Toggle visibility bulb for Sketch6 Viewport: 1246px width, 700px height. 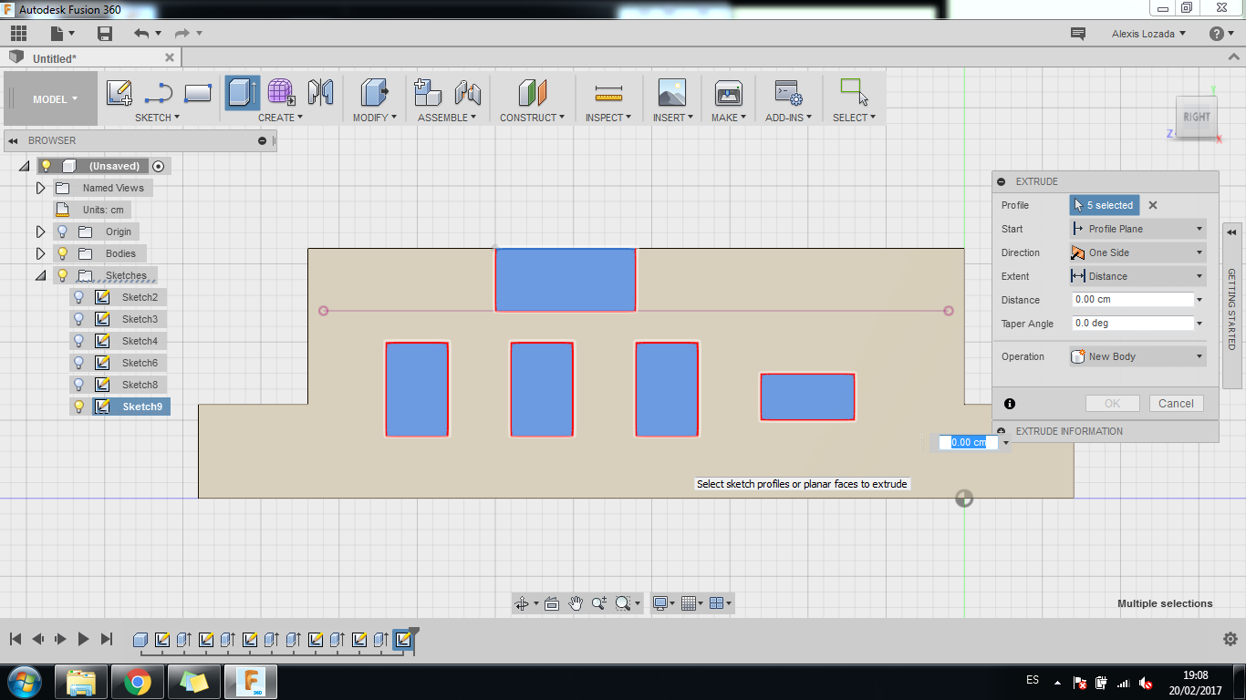[79, 363]
